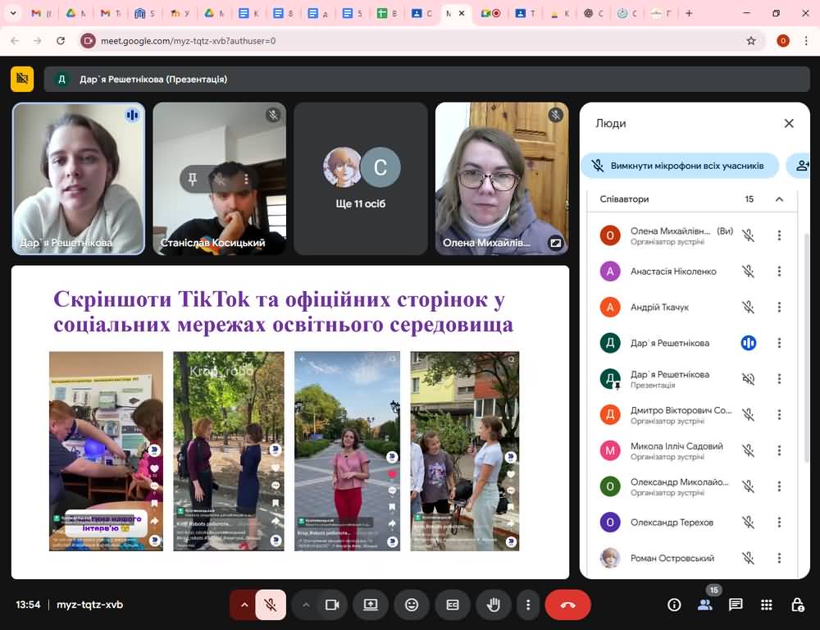The image size is (820, 630).
Task: Pin Станіслав Косицький's video tile
Action: point(193,179)
